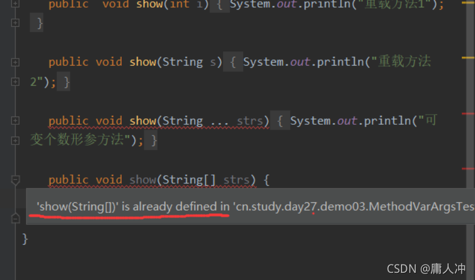Jump to red error mark near show(String[] strs)
This screenshot has width=475, height=280.
point(468,168)
